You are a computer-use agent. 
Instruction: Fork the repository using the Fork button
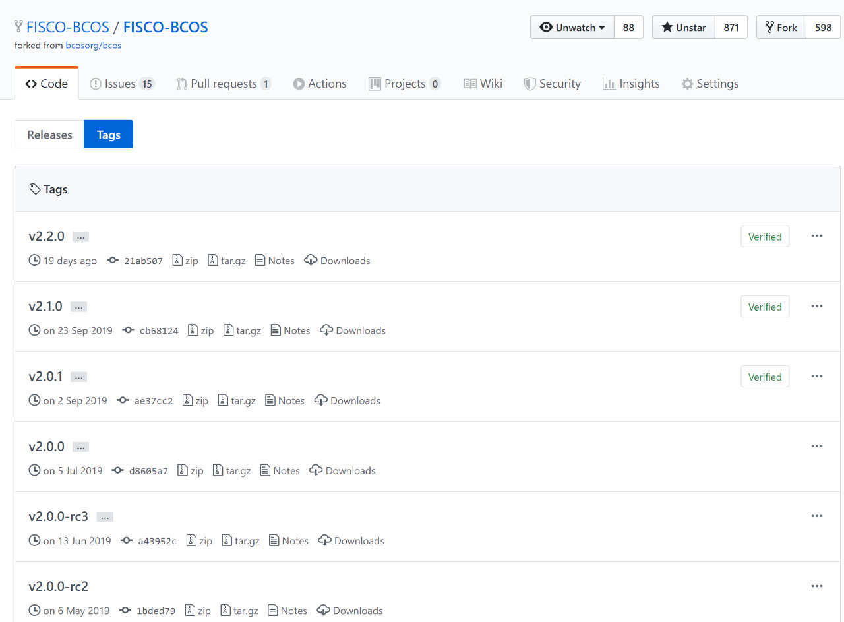click(x=781, y=27)
